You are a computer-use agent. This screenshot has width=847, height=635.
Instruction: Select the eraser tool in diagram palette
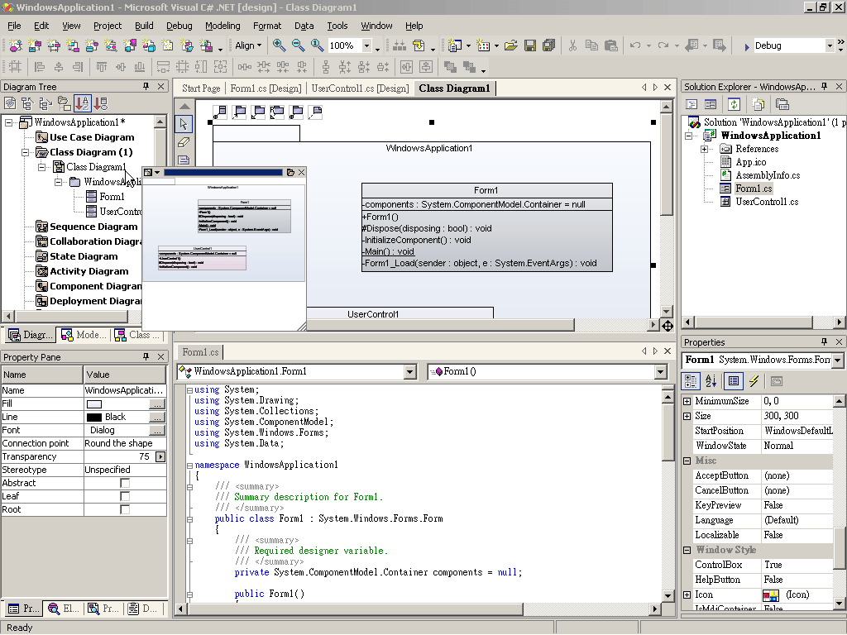(x=184, y=142)
